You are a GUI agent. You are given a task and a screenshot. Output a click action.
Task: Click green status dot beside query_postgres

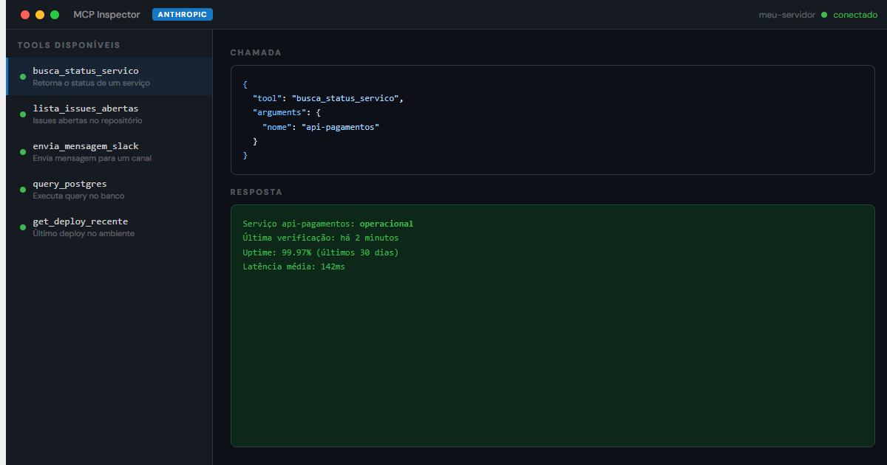click(x=23, y=190)
